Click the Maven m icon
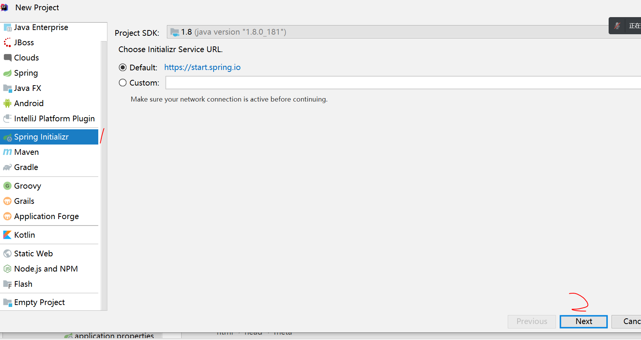 pyautogui.click(x=7, y=152)
